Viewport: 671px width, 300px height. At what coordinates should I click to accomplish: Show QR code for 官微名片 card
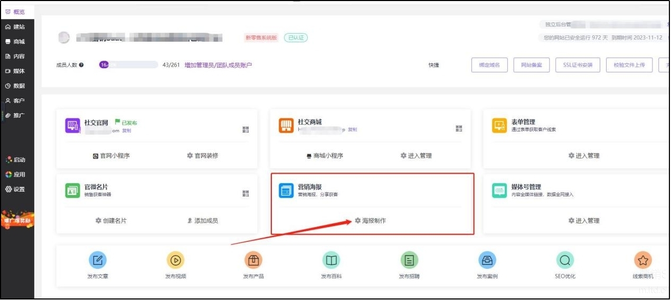pyautogui.click(x=245, y=194)
